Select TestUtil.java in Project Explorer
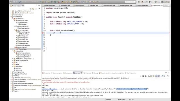This screenshot has width=180, height=101. pos(23,49)
